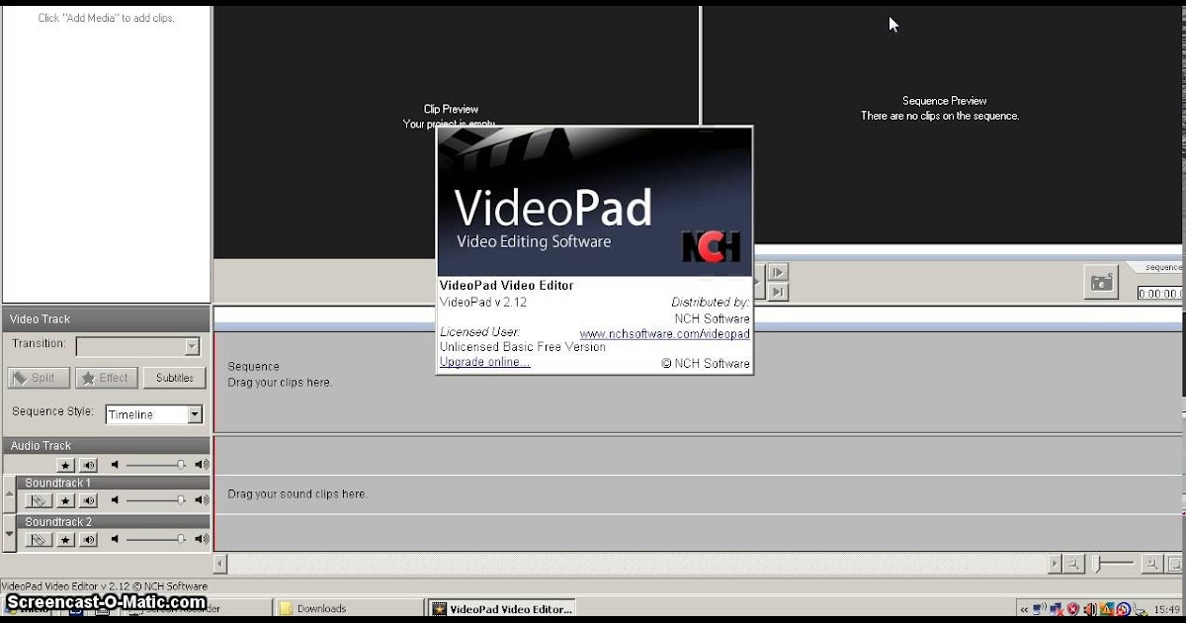
Task: Click the sequence timecode field
Action: click(x=1160, y=294)
